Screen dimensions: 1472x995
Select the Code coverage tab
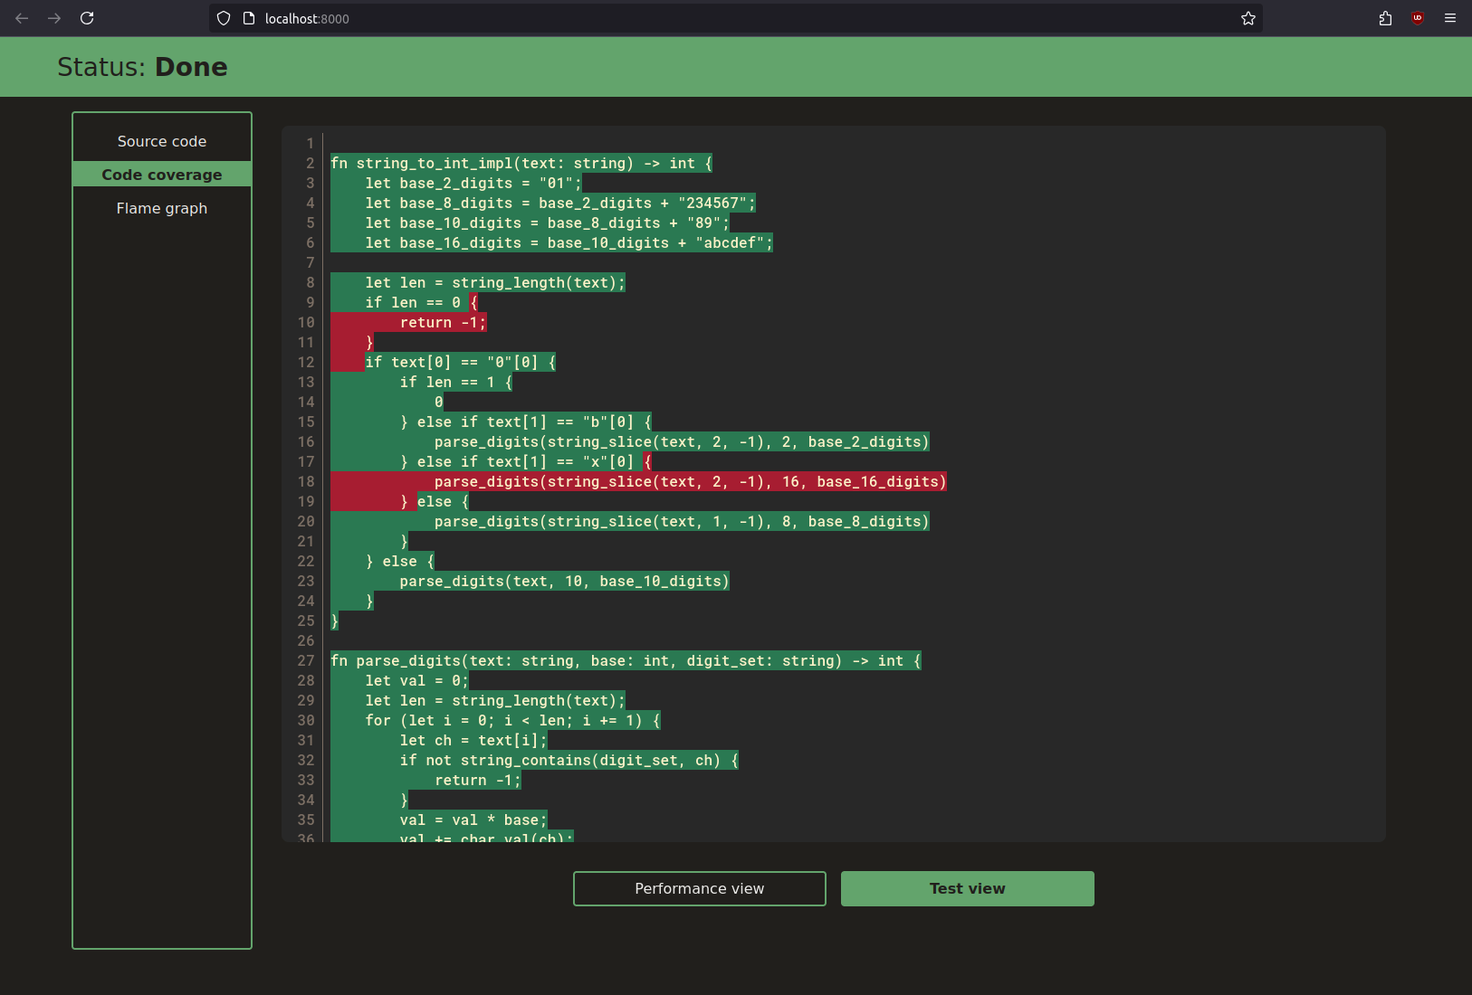(x=162, y=175)
